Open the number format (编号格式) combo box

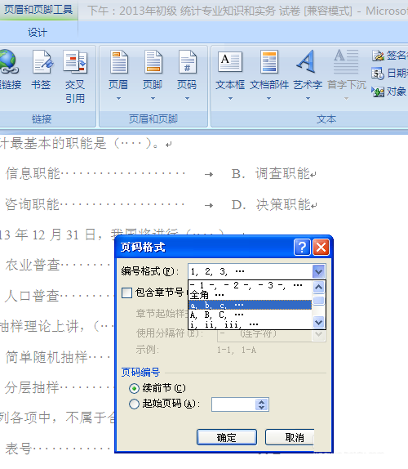257,271
